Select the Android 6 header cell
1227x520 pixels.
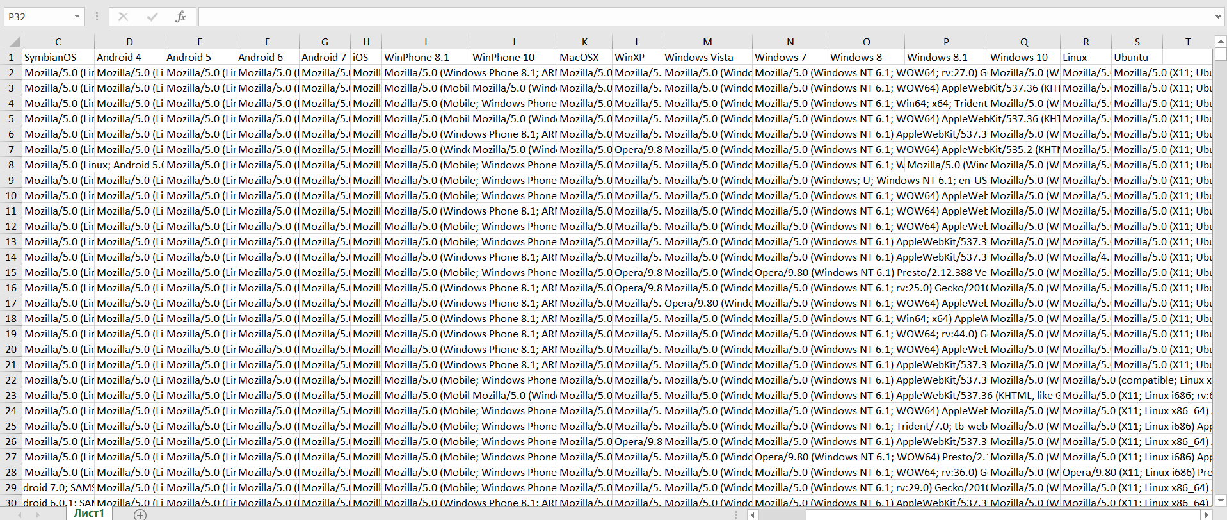[x=268, y=57]
